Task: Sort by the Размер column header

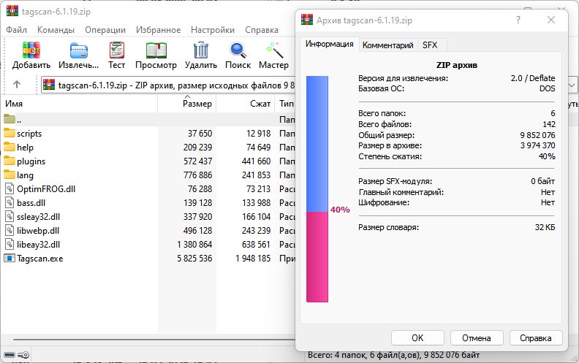Action: [187, 103]
